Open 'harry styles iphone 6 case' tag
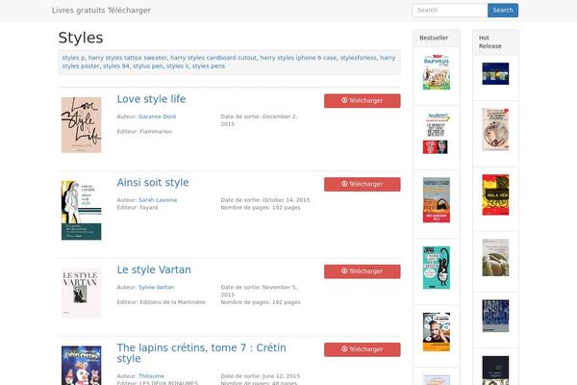577x385 pixels. pyautogui.click(x=298, y=58)
